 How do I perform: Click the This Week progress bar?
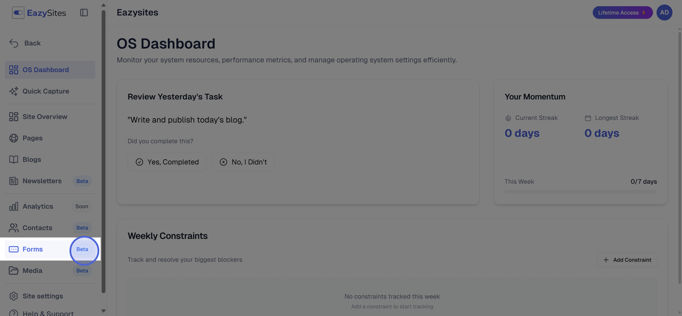click(x=581, y=192)
